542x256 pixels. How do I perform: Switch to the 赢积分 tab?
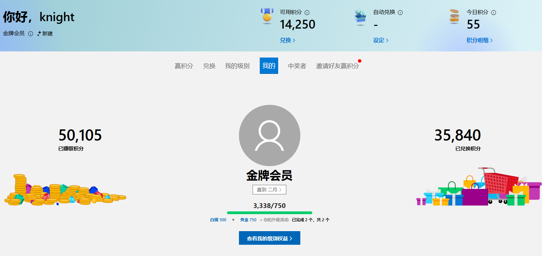point(184,66)
